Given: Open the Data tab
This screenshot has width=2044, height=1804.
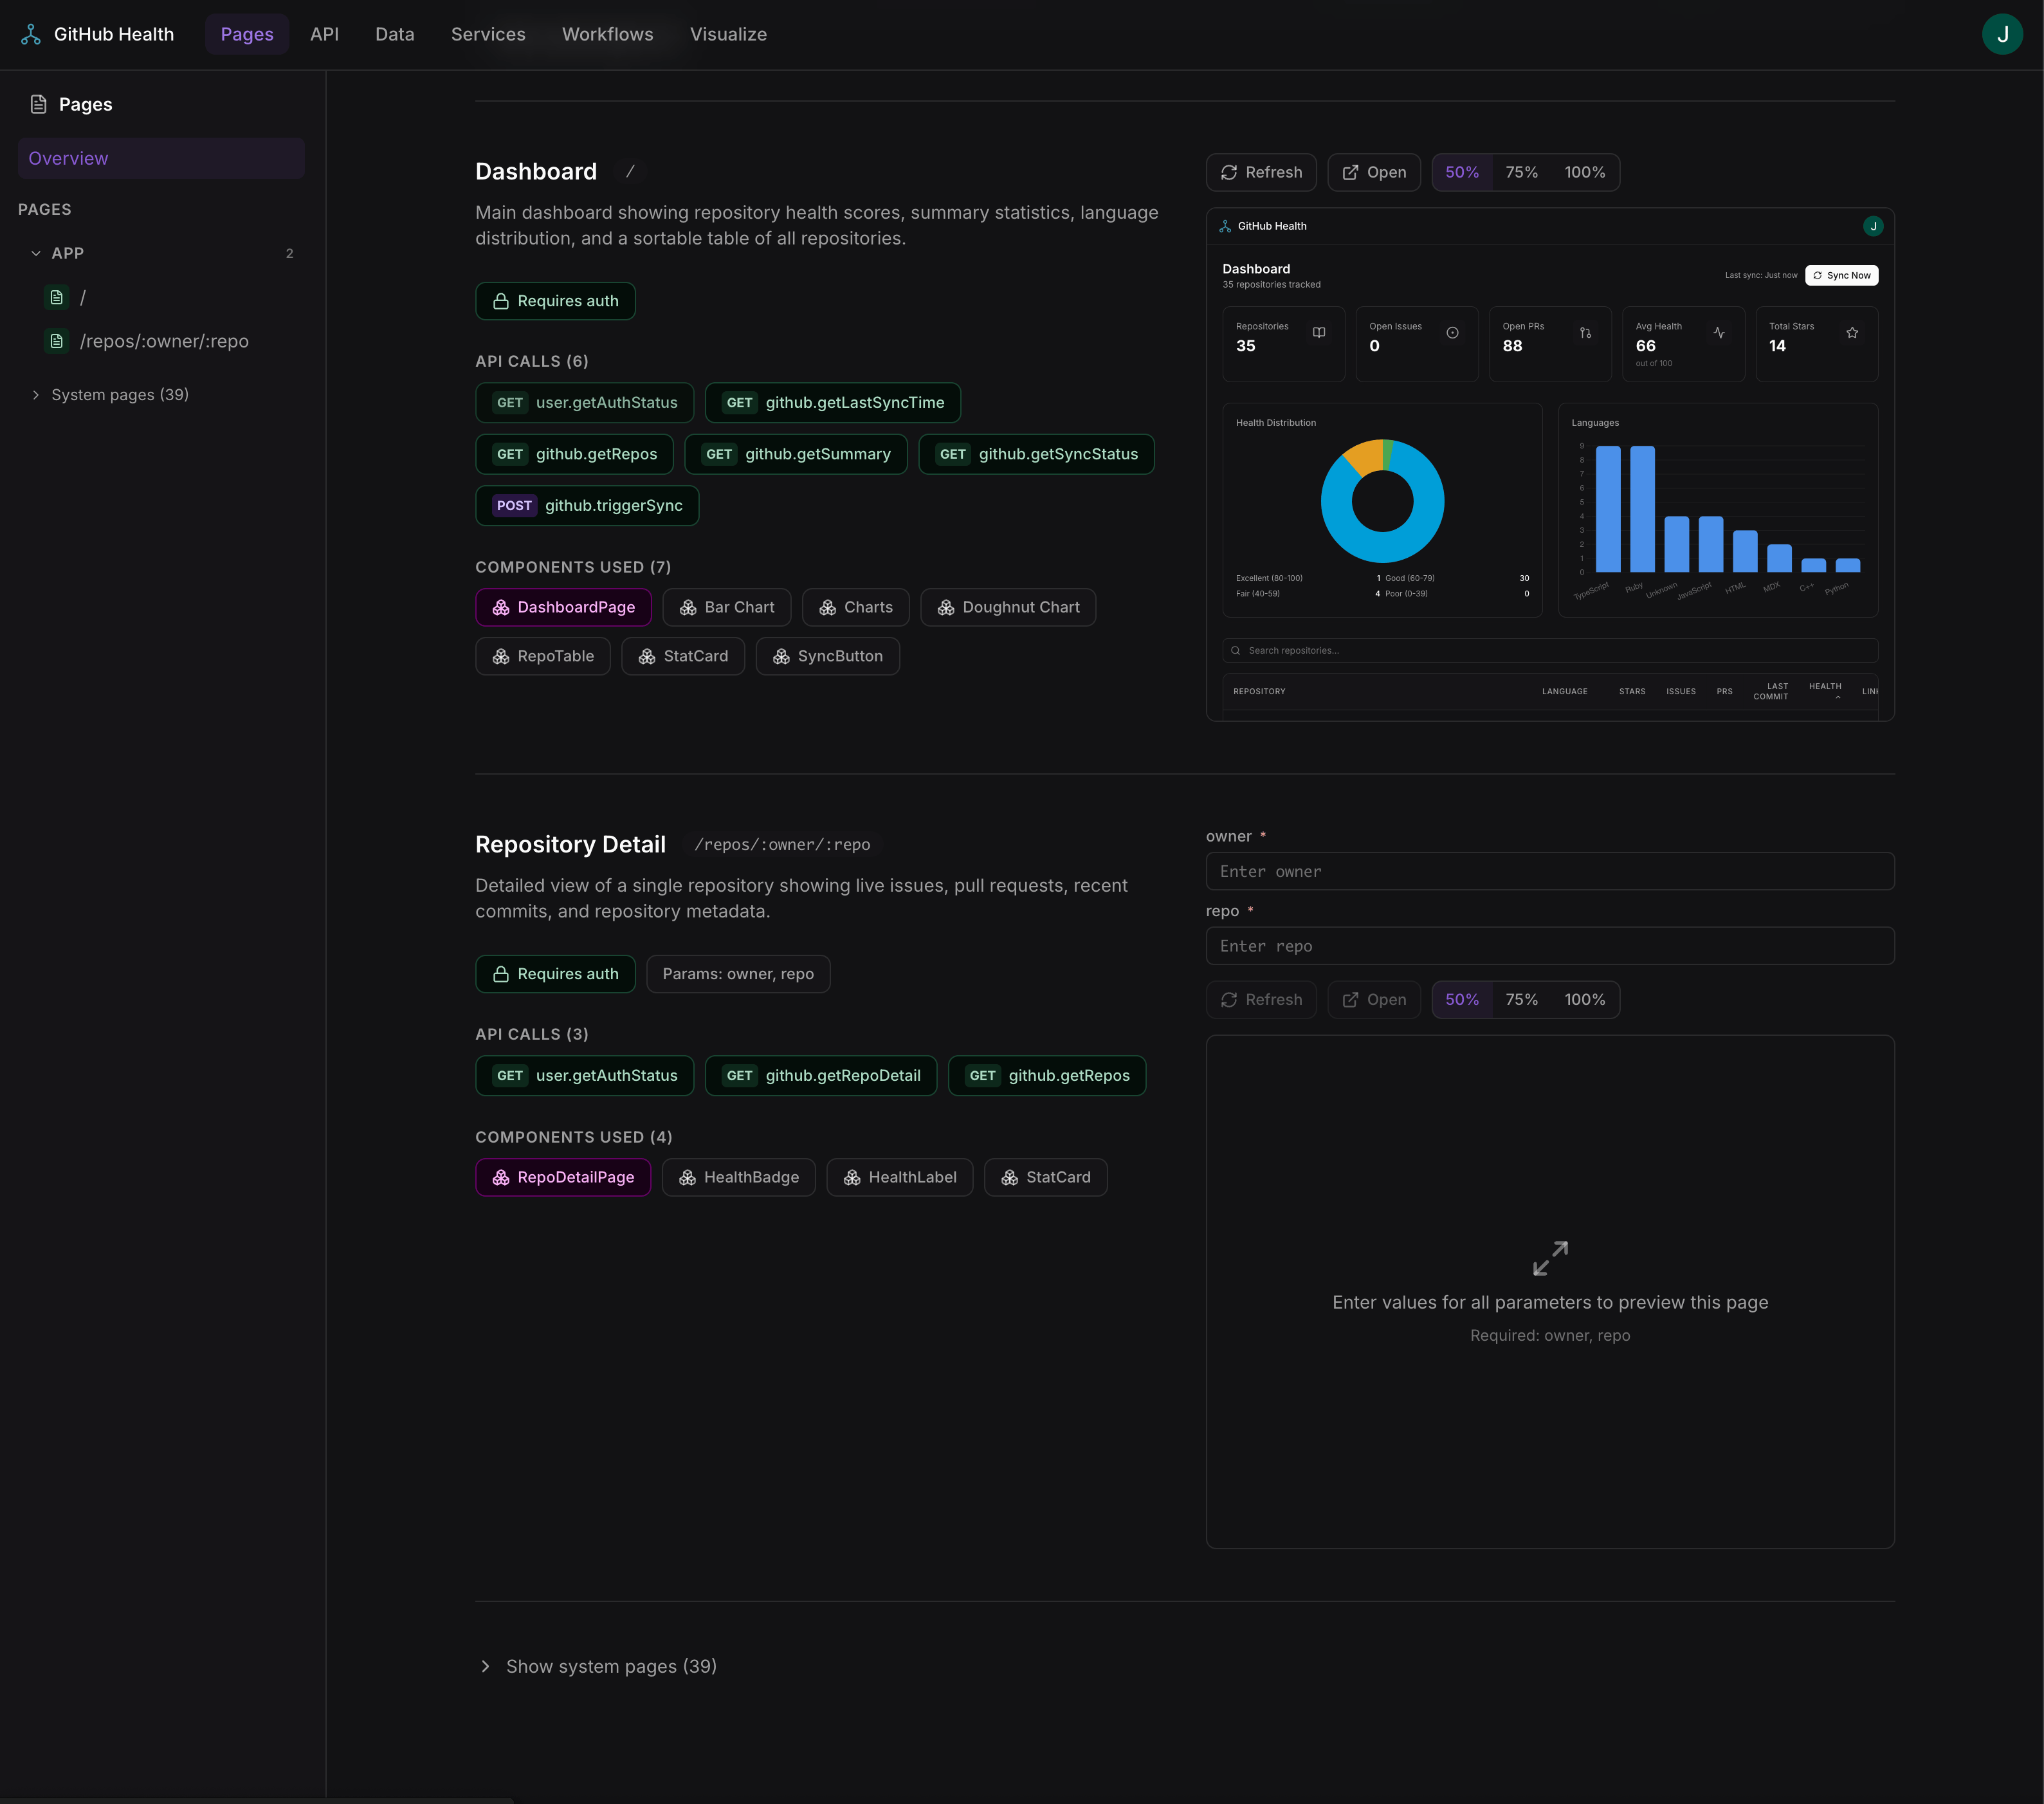Looking at the screenshot, I should (x=394, y=34).
